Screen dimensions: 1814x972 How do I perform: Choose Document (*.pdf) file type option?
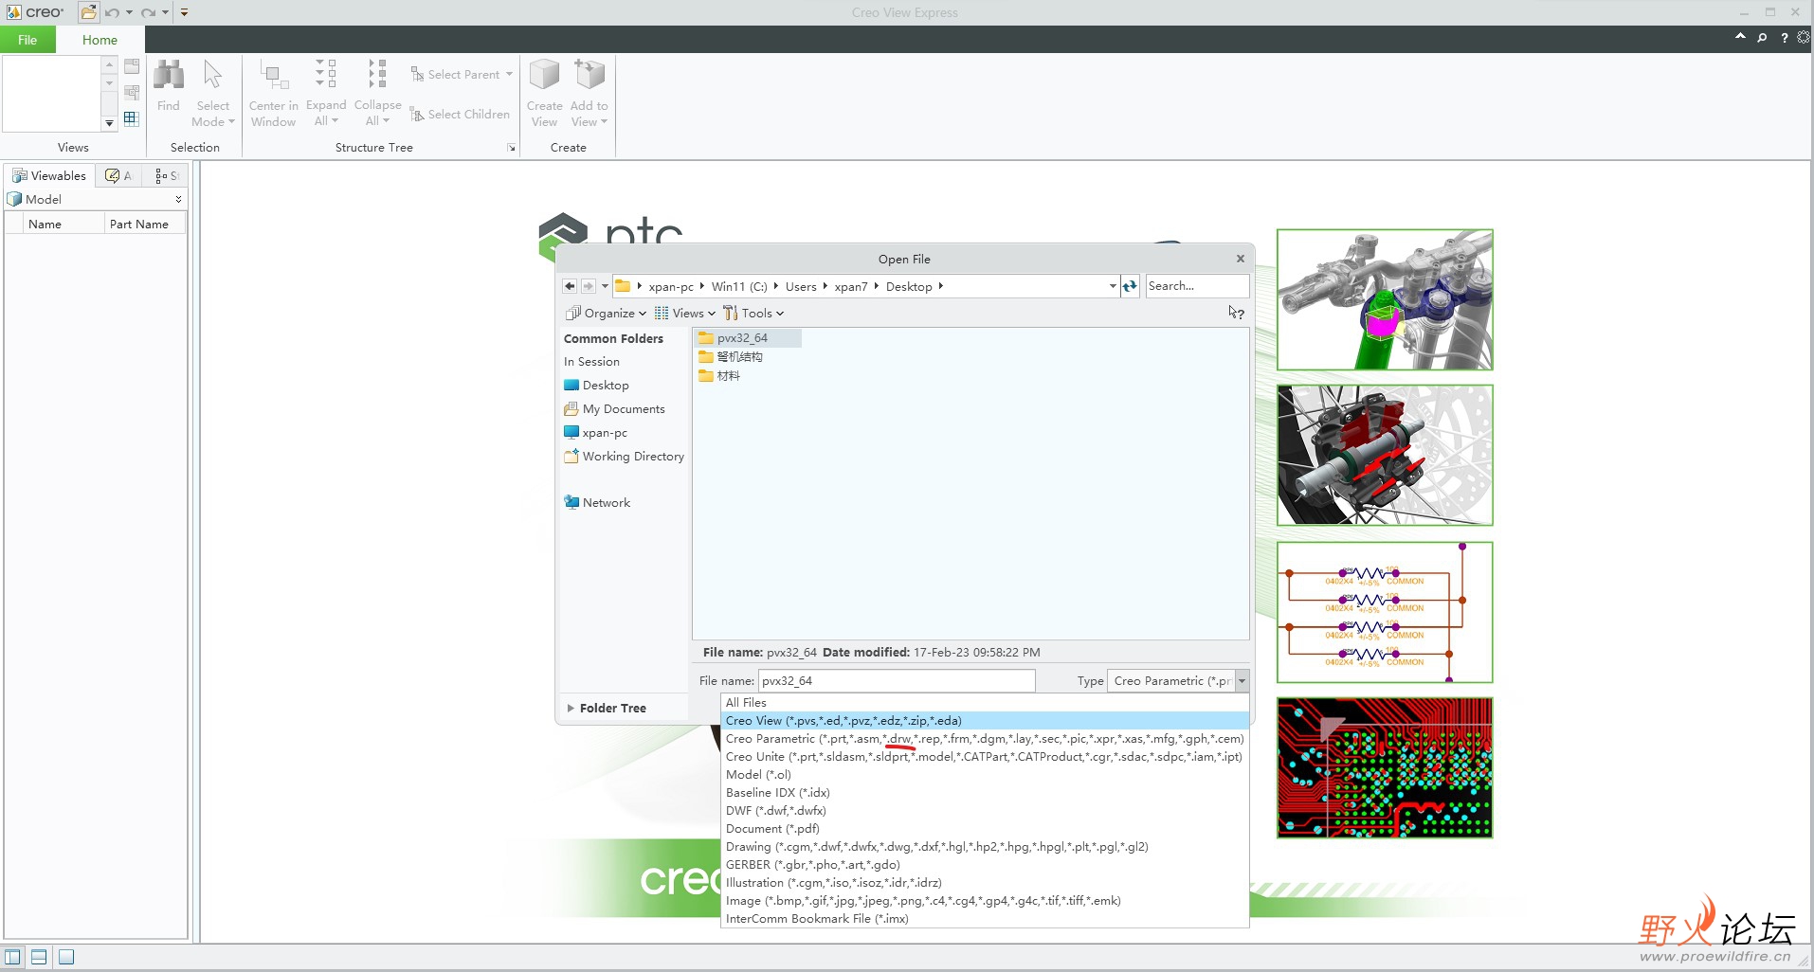[985, 829]
